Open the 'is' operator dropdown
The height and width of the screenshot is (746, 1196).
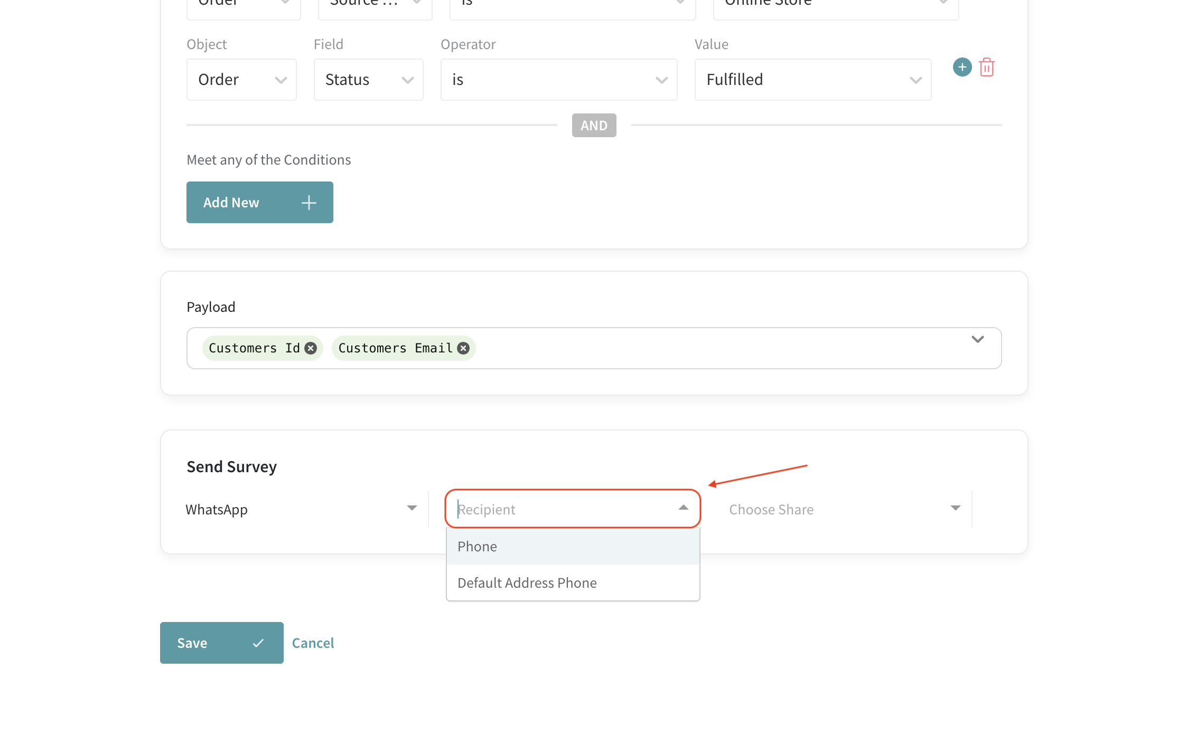pyautogui.click(x=558, y=80)
